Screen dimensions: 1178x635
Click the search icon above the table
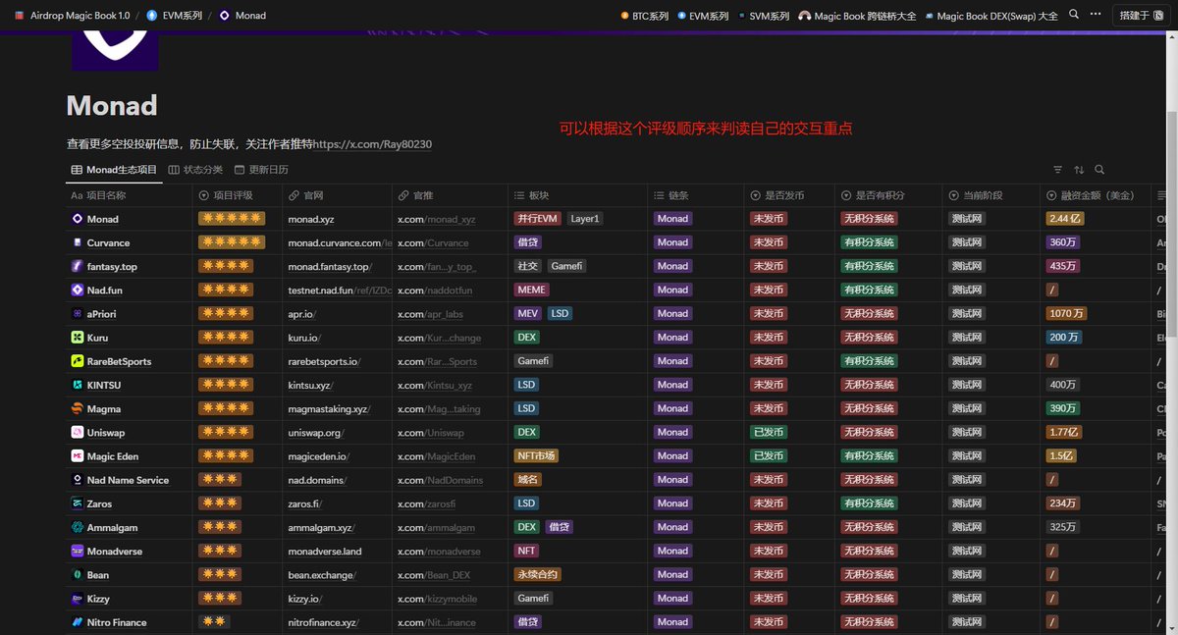click(1099, 169)
